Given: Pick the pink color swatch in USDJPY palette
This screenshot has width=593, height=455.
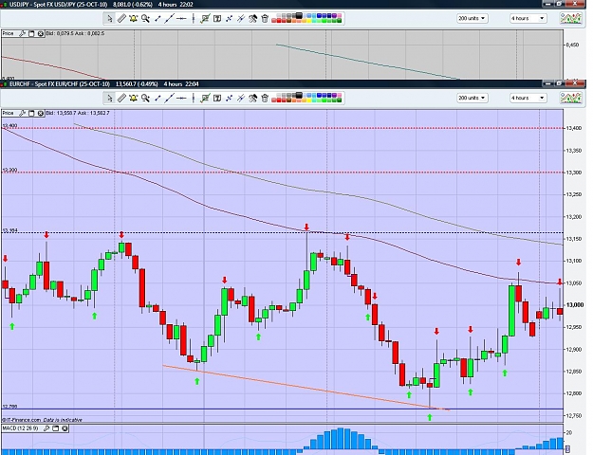Looking at the screenshot, I should (339, 15).
